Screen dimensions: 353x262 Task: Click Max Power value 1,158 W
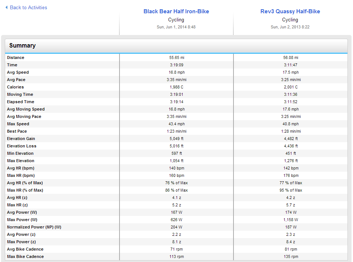[x=291, y=220]
